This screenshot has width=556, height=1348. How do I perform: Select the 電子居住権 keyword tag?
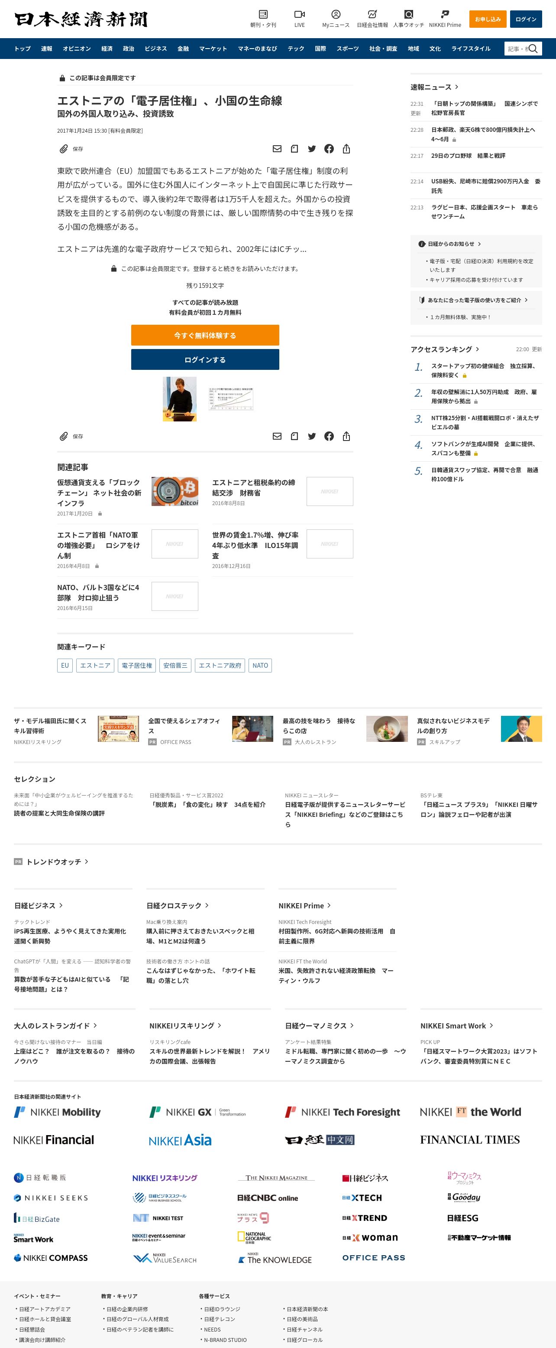click(137, 666)
